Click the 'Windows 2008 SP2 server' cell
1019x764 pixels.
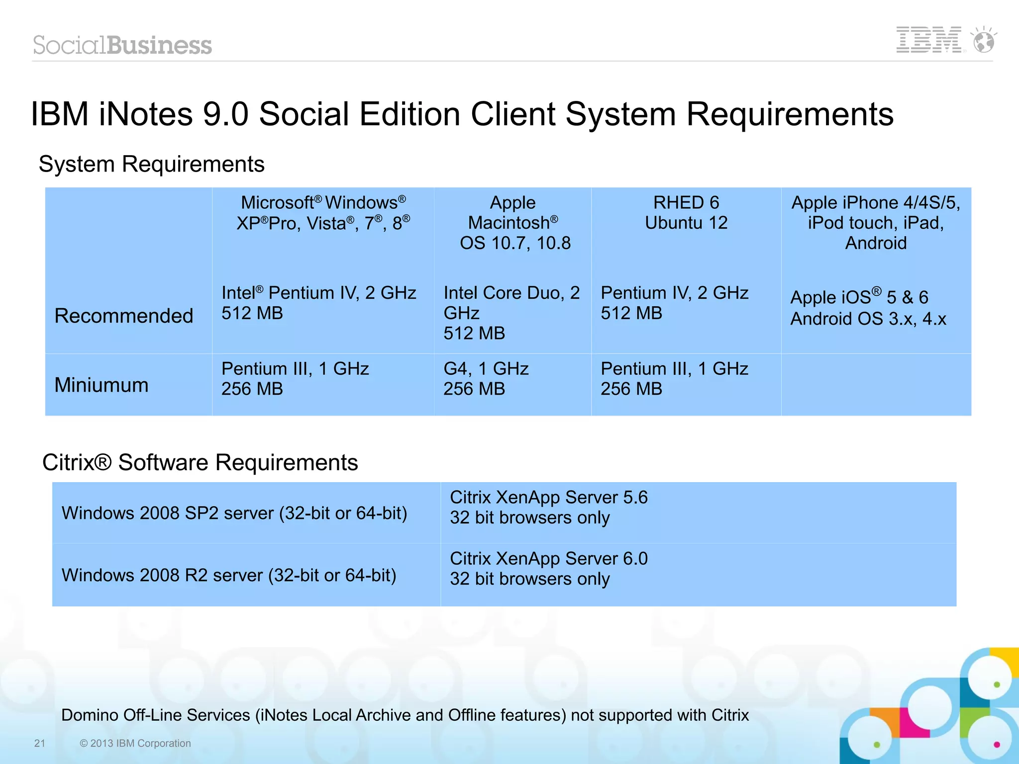coord(246,513)
